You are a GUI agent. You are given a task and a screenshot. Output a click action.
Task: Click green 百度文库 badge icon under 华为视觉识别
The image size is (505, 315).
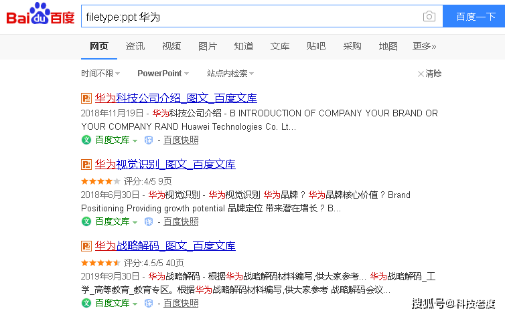pyautogui.click(x=86, y=221)
